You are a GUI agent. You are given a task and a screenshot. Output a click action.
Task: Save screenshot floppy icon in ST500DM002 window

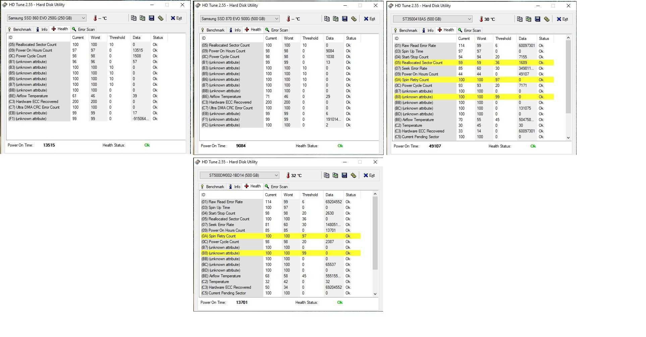[344, 175]
